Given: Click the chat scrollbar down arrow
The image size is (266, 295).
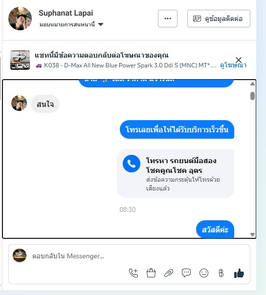Looking at the screenshot, I should 252,234.
